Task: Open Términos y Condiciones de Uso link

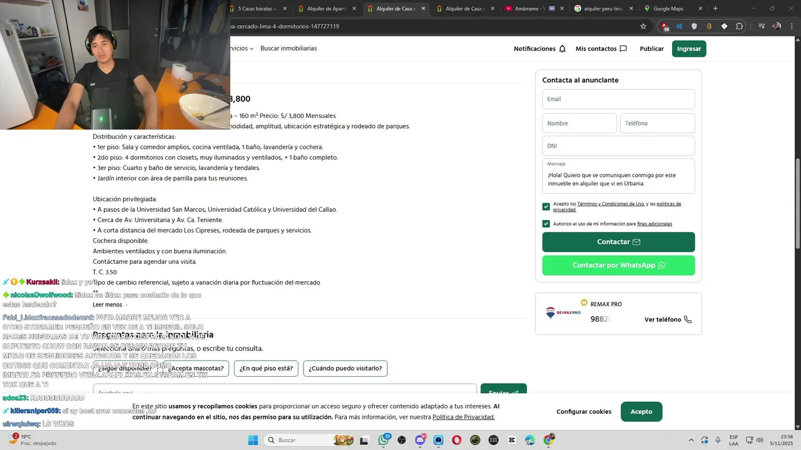Action: (x=611, y=204)
